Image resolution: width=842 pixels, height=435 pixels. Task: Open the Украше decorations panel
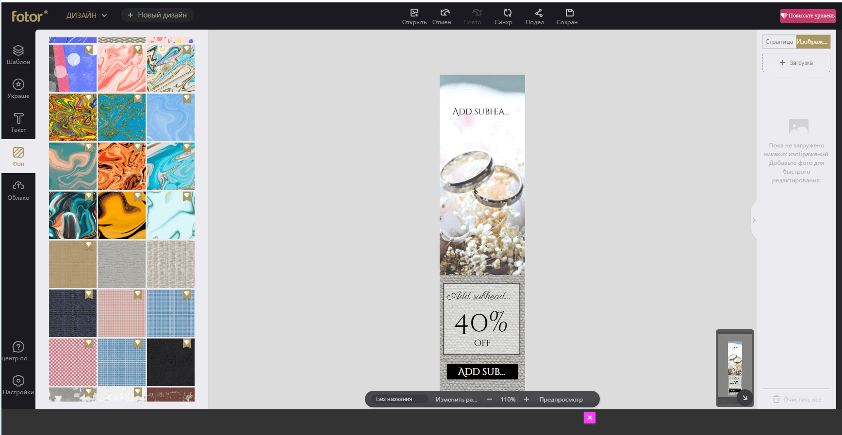click(18, 89)
